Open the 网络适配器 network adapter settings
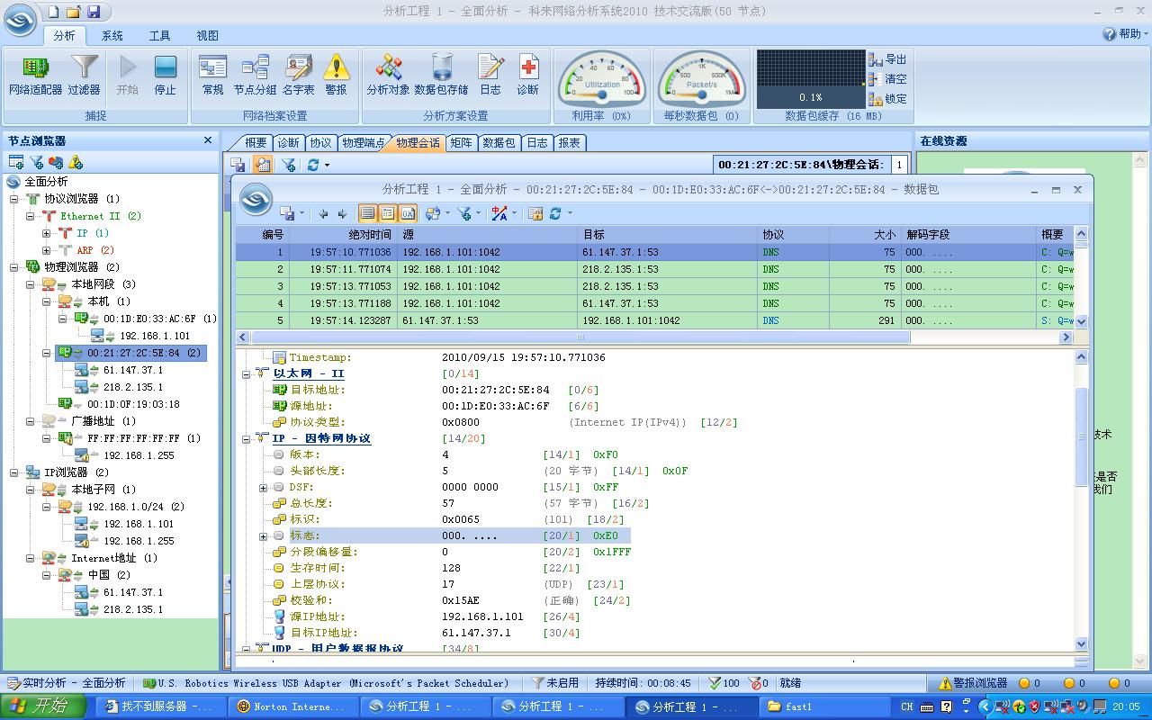 point(35,75)
